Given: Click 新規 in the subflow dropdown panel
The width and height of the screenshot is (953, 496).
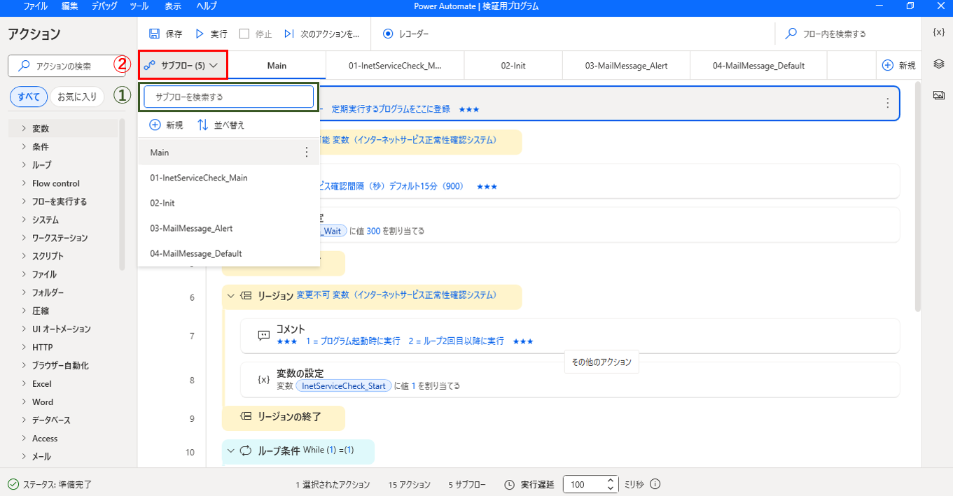Looking at the screenshot, I should point(167,125).
